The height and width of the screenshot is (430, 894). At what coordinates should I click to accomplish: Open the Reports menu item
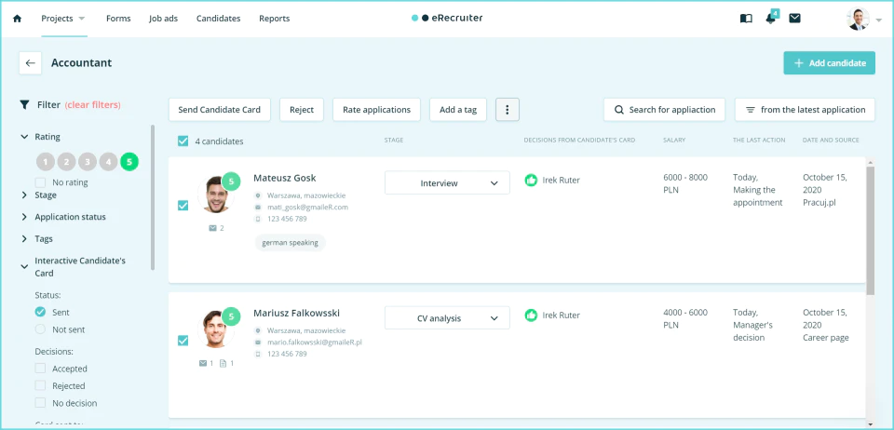274,19
